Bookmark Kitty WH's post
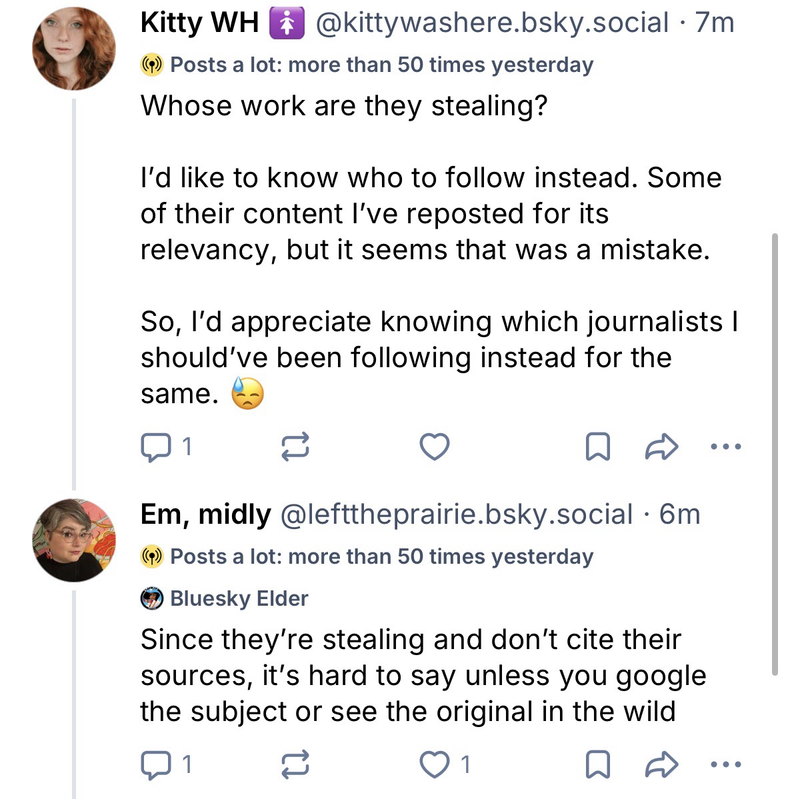Image resolution: width=786 pixels, height=799 pixels. [597, 447]
